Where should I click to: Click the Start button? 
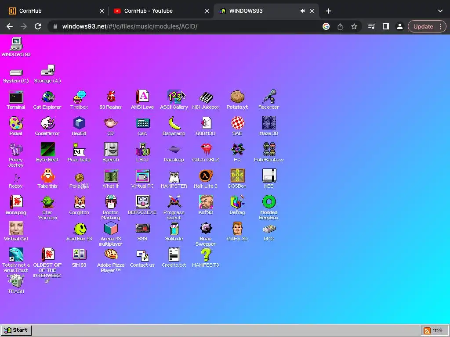16,330
